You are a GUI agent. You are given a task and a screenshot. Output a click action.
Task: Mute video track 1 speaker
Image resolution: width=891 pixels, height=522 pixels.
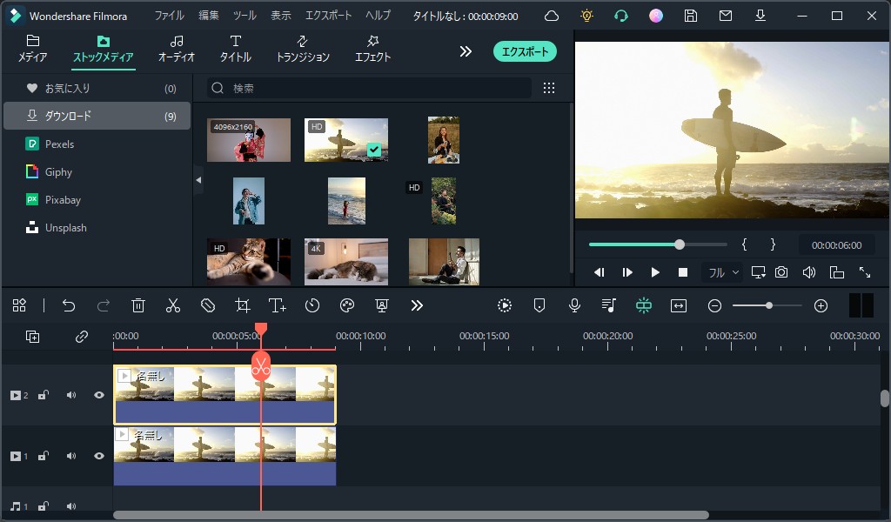(71, 456)
